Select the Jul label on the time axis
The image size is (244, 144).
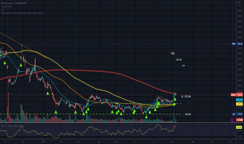coord(154,141)
